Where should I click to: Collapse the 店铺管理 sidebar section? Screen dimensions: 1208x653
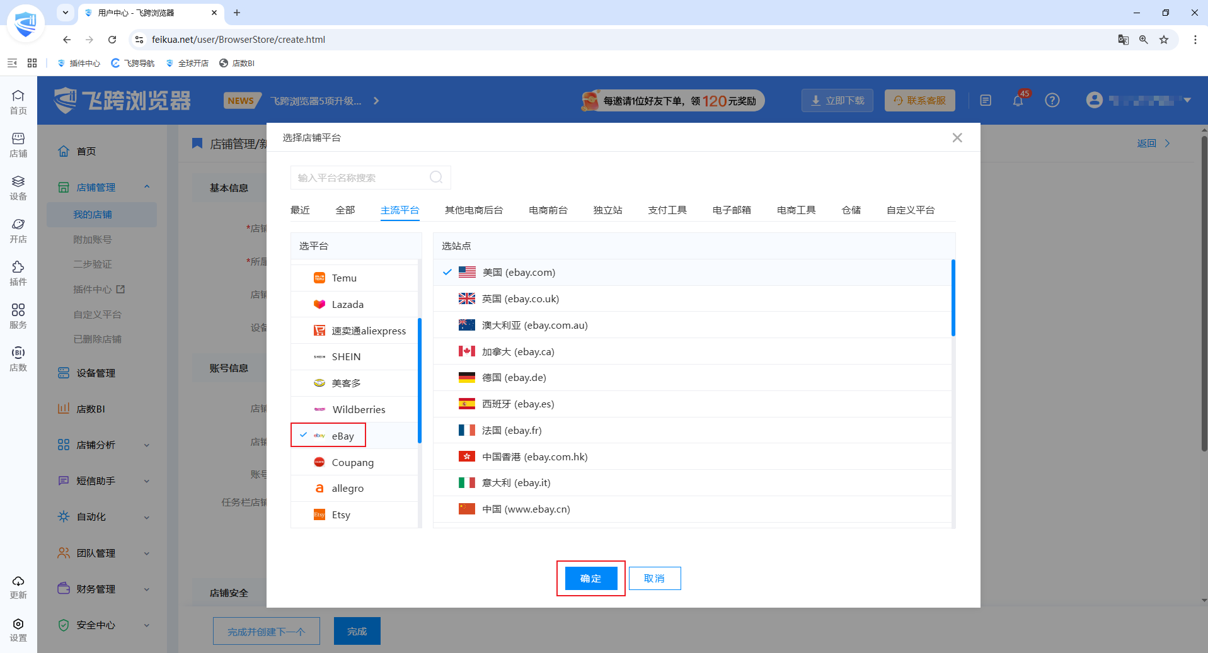[146, 187]
